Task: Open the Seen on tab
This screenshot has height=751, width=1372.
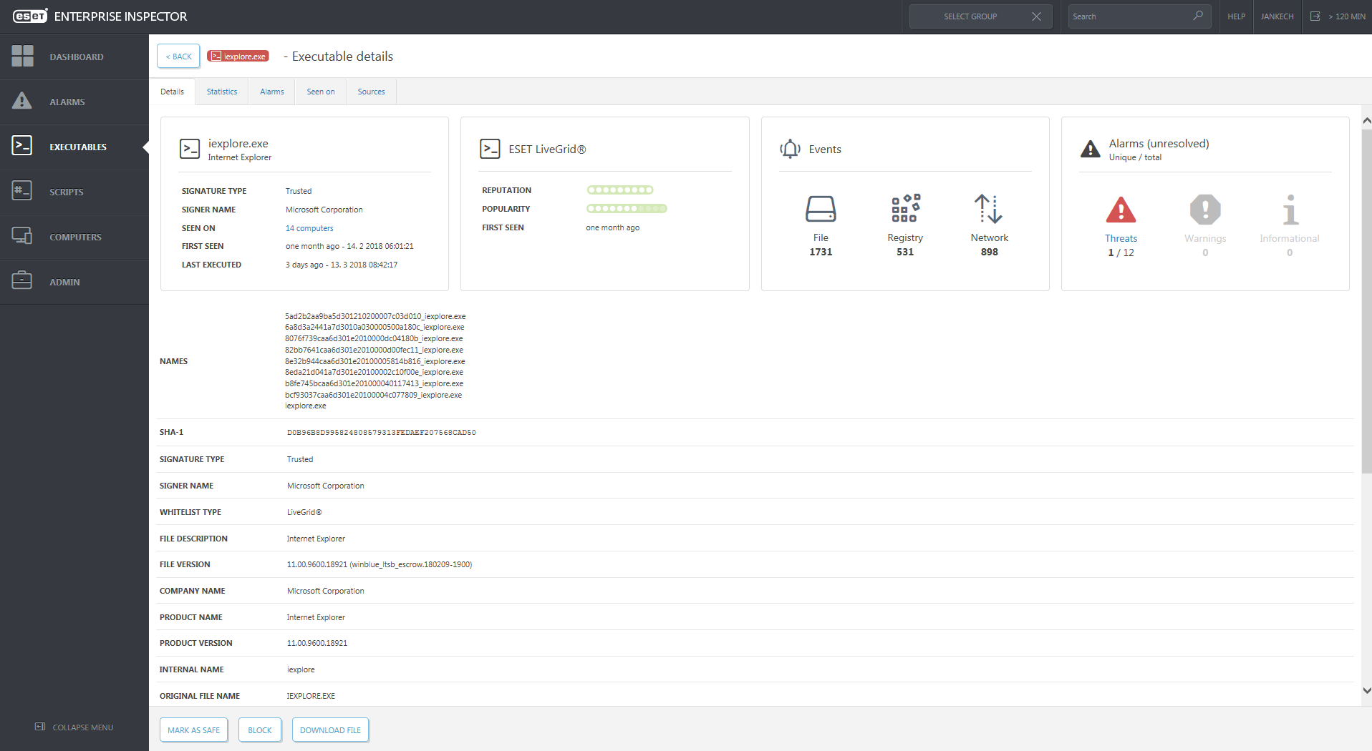Action: 321,92
